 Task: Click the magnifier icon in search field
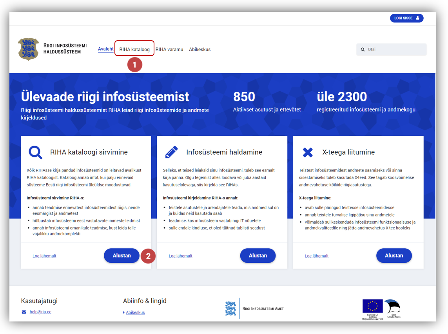[x=363, y=50]
